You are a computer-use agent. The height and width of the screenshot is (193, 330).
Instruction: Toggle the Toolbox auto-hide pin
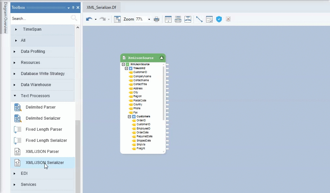[73, 7]
